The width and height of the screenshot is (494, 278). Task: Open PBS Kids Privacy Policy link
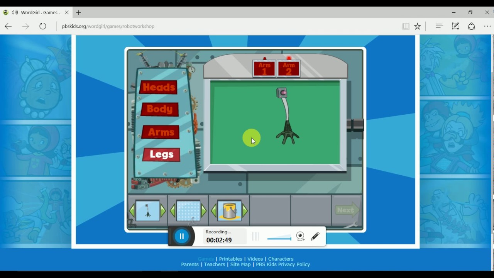coord(283,264)
